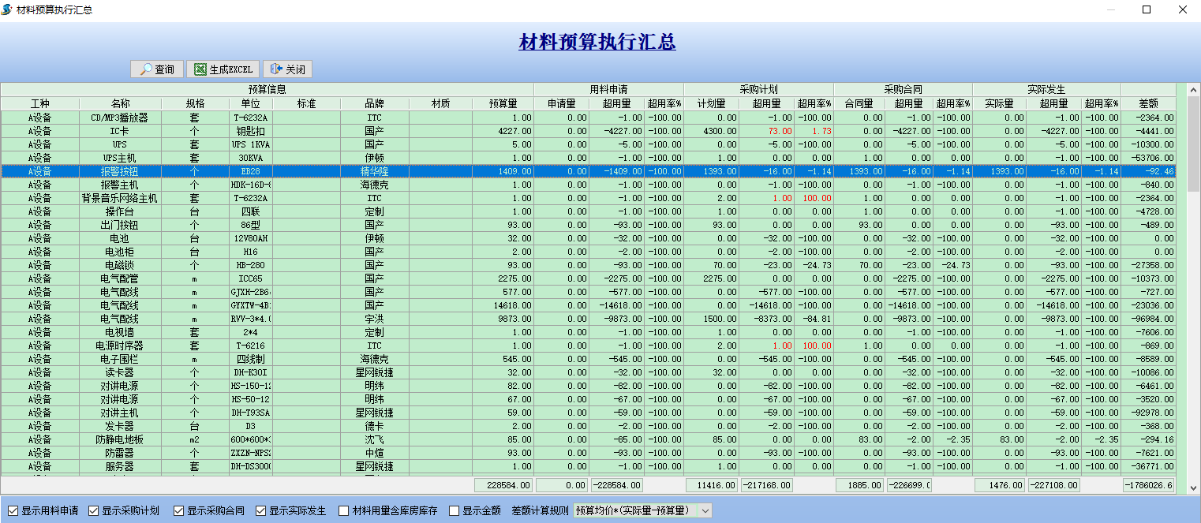This screenshot has height=523, width=1201.
Task: Click the 预算量 column header
Action: pos(503,103)
